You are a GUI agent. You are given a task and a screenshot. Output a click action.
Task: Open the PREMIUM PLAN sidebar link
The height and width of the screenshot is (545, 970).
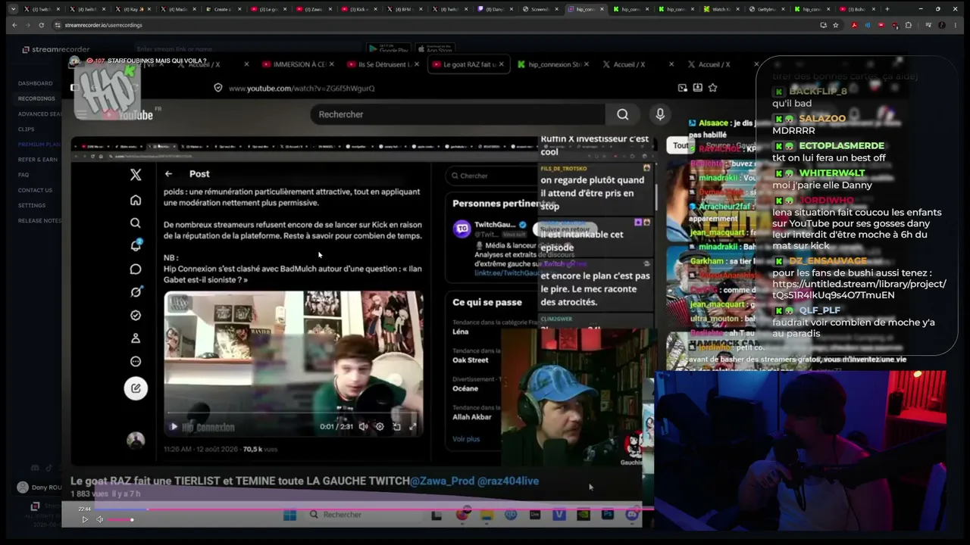tap(39, 145)
